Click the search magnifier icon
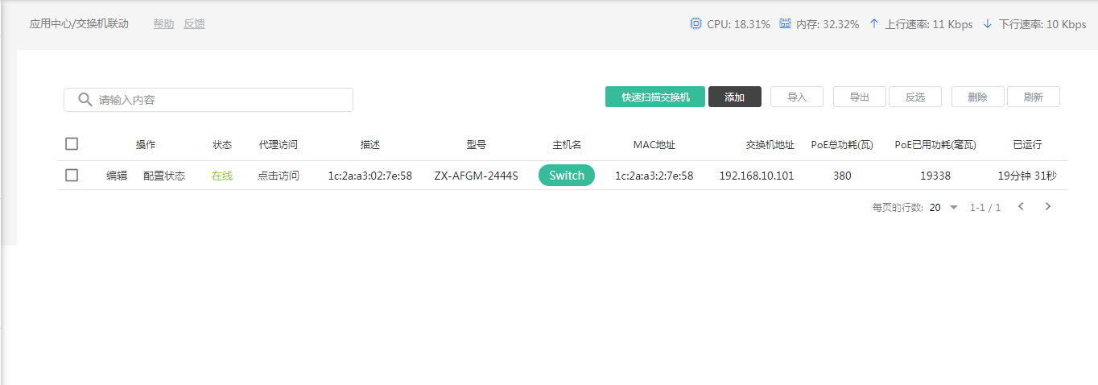Viewport: 1098px width, 385px height. 85,100
